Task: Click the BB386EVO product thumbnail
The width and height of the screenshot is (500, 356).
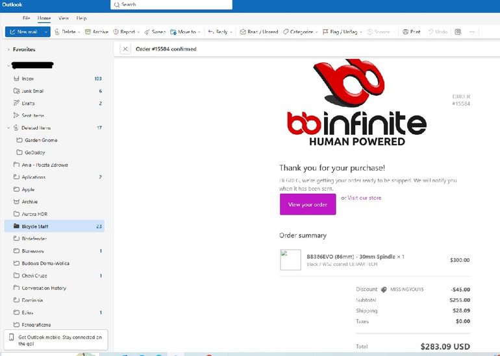Action: pyautogui.click(x=290, y=260)
